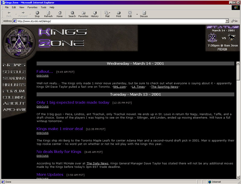Open the Favorites pane
This screenshot has width=241, height=184.
[83, 14]
